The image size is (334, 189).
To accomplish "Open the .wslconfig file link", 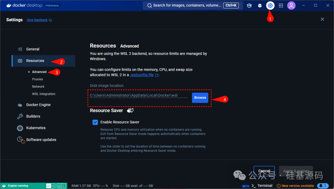I will coord(142,75).
